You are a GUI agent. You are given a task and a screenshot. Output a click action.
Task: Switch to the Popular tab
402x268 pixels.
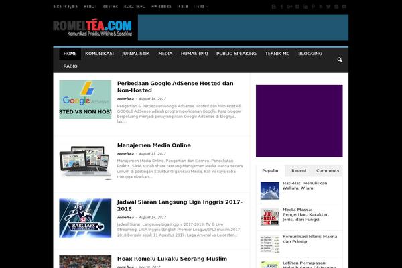270,171
